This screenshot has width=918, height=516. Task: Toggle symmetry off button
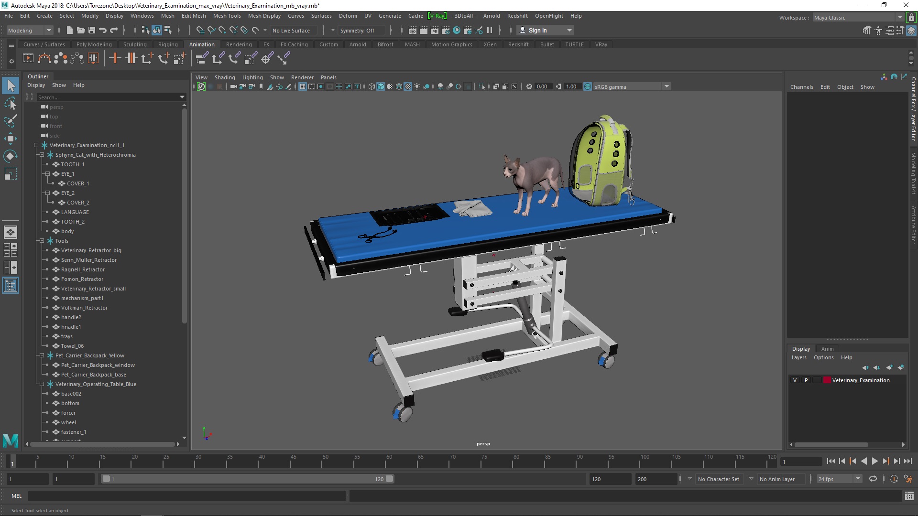357,30
